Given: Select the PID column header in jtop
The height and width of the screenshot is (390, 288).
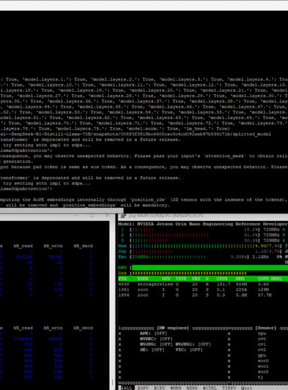Looking at the screenshot, I should [x=122, y=279].
